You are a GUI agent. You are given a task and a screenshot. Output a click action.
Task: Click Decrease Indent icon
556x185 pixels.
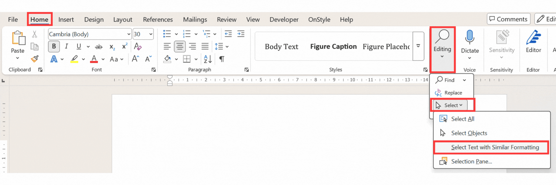228,34
